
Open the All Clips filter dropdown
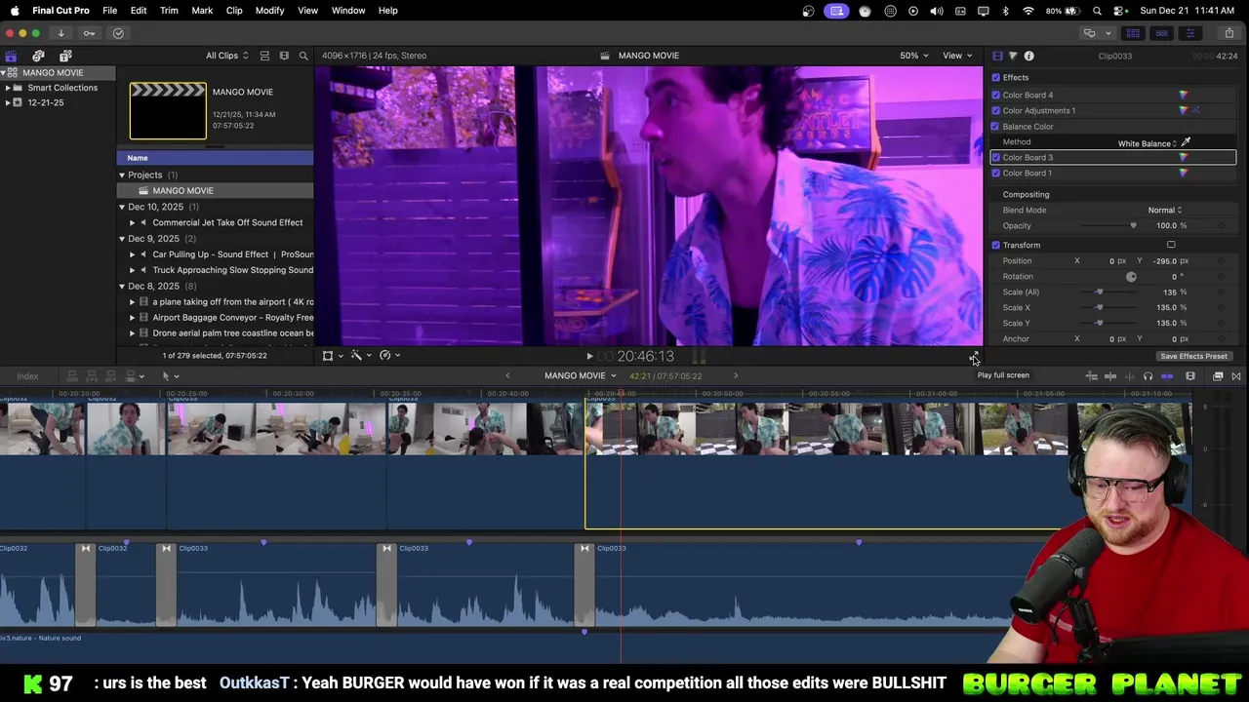[226, 56]
